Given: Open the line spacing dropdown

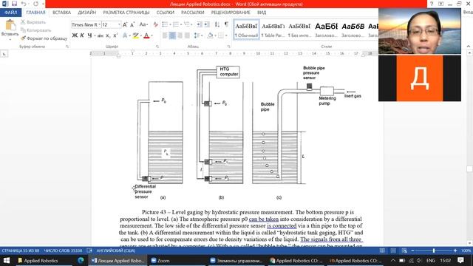Looking at the screenshot, I should [x=198, y=35].
